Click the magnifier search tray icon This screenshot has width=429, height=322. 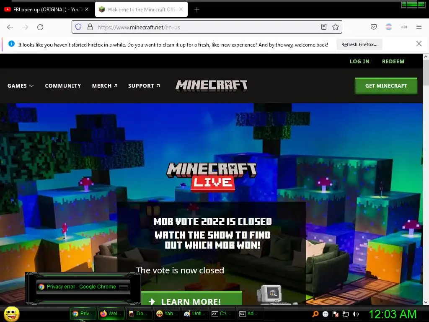315,314
